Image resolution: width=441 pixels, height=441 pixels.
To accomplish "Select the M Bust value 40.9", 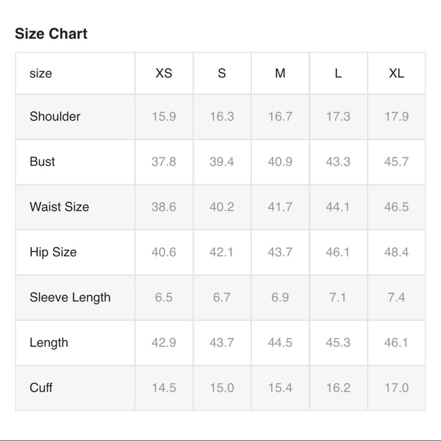I will (x=280, y=161).
